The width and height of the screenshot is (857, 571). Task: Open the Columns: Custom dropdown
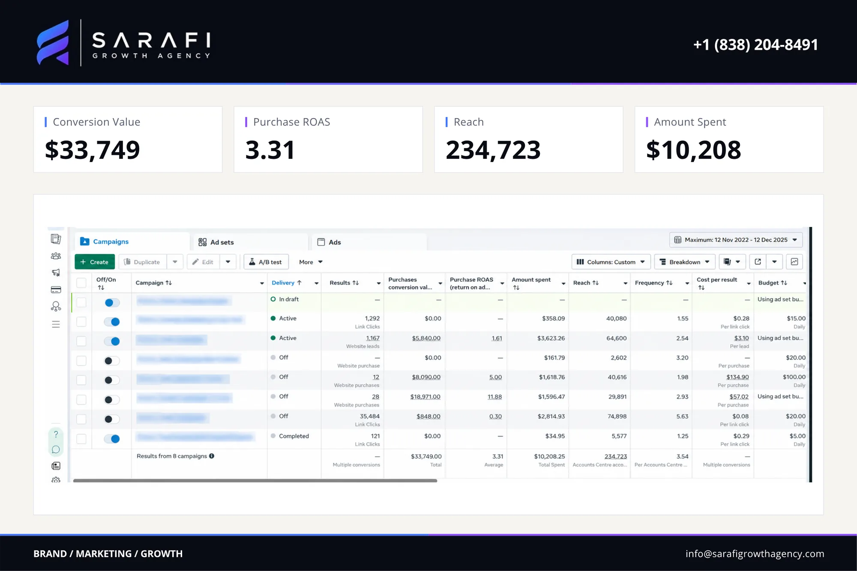click(x=611, y=262)
